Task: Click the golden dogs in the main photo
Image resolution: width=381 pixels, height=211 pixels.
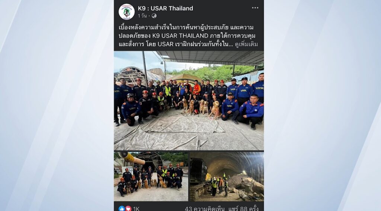Action: click(x=201, y=108)
